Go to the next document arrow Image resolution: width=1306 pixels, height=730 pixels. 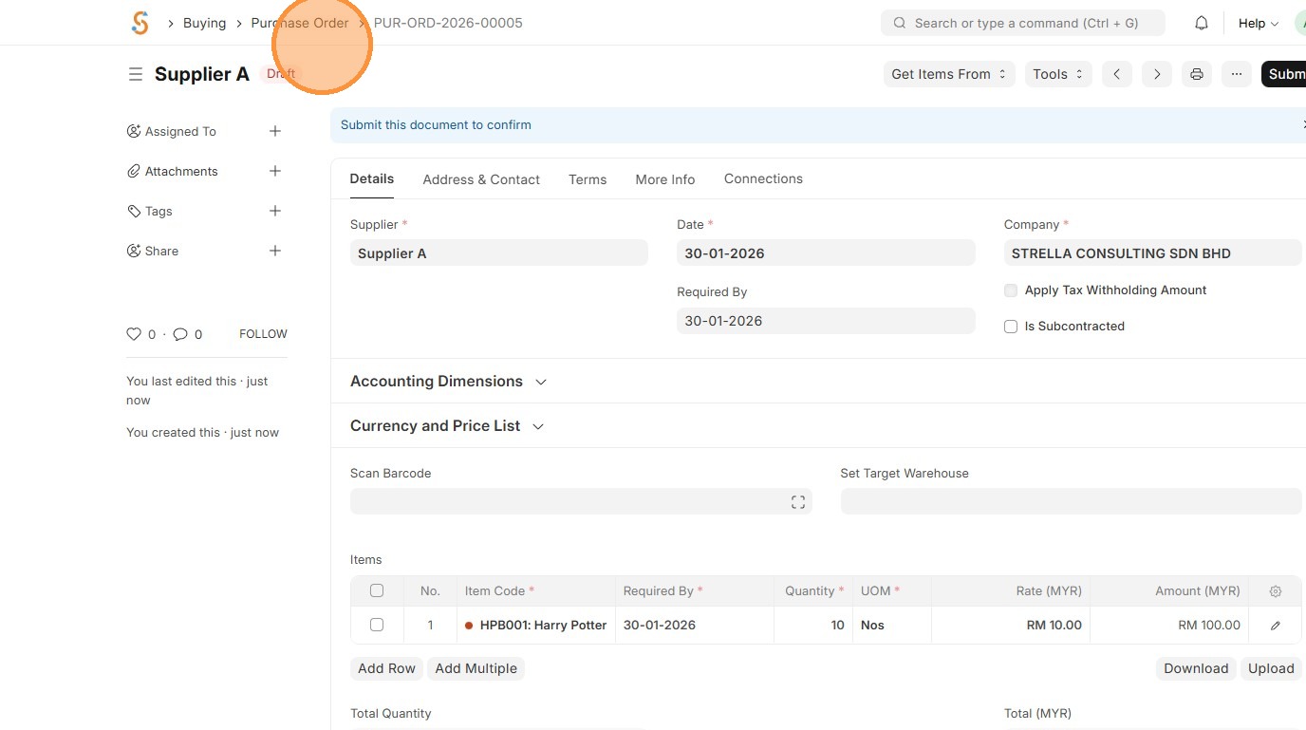[1156, 74]
